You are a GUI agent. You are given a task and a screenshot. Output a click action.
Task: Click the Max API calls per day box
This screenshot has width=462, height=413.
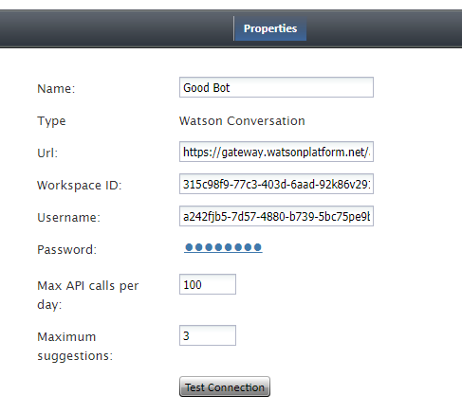(208, 284)
